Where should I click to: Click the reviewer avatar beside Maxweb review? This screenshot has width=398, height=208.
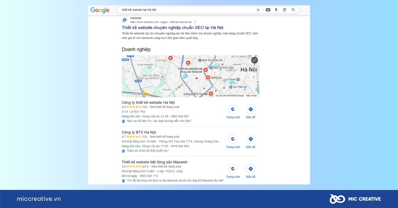(123, 181)
